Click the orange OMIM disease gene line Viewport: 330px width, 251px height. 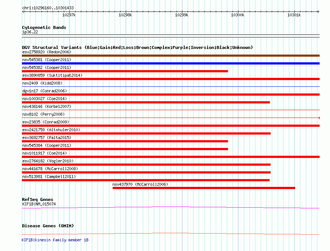[x=171, y=234]
